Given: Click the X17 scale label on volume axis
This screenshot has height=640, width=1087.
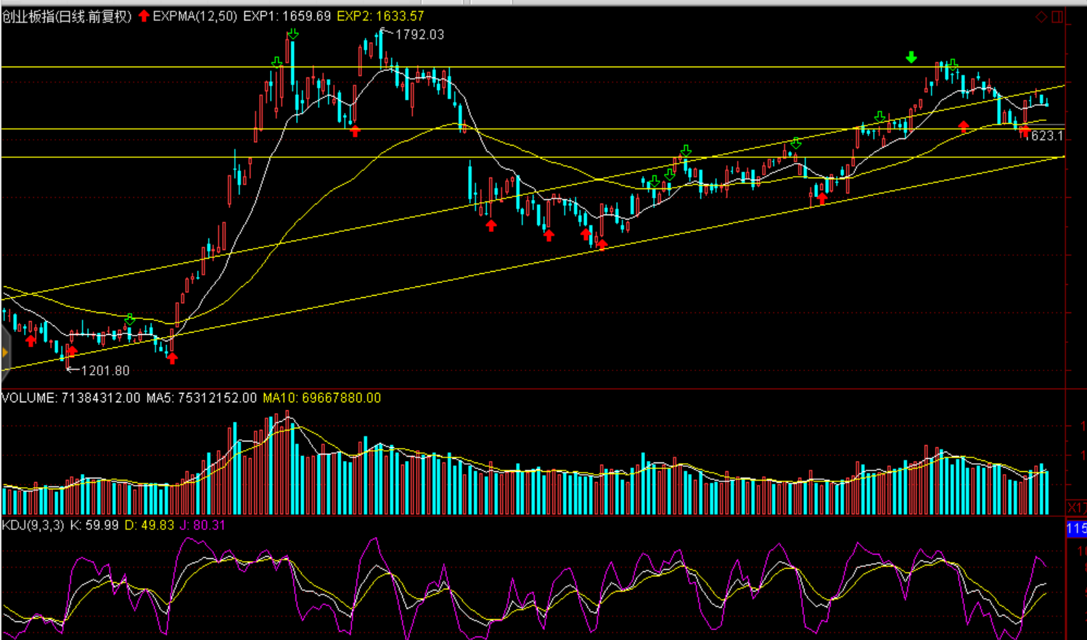Looking at the screenshot, I should coord(1076,507).
